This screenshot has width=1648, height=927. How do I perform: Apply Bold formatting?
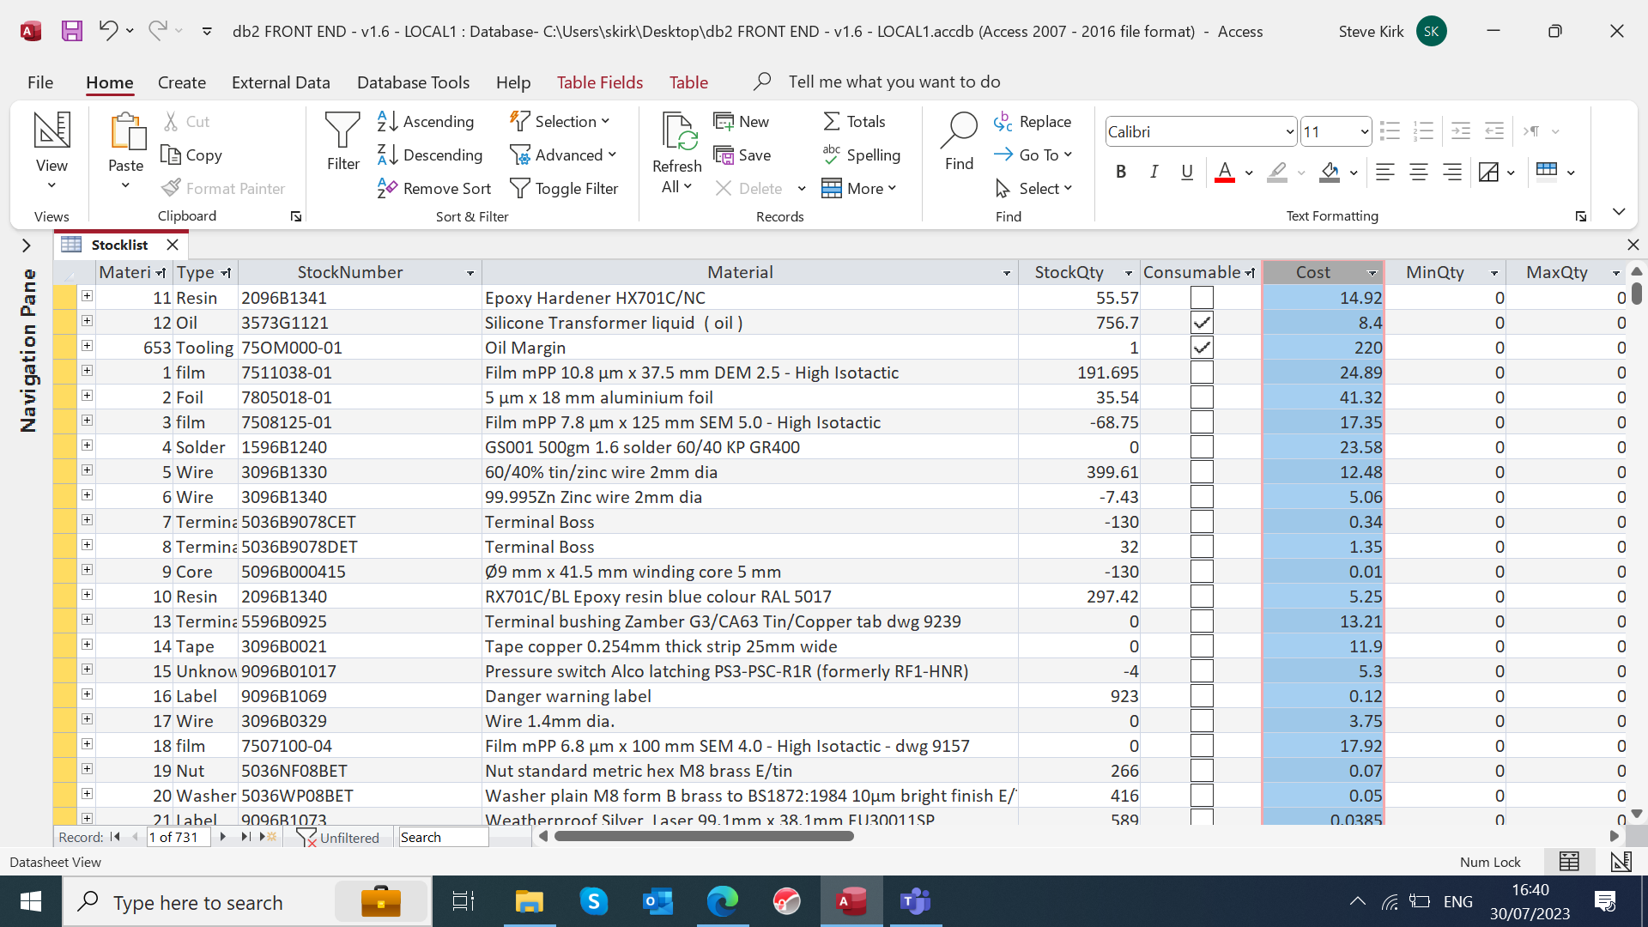pos(1121,172)
